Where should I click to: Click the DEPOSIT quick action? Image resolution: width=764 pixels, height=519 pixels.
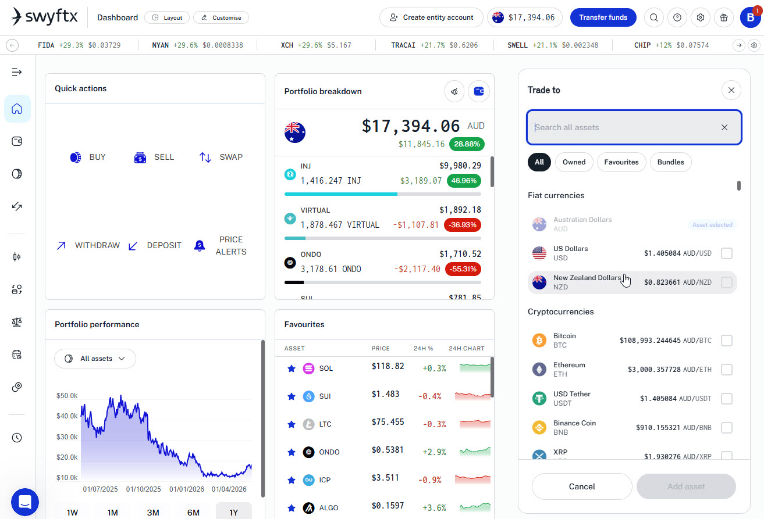click(155, 245)
